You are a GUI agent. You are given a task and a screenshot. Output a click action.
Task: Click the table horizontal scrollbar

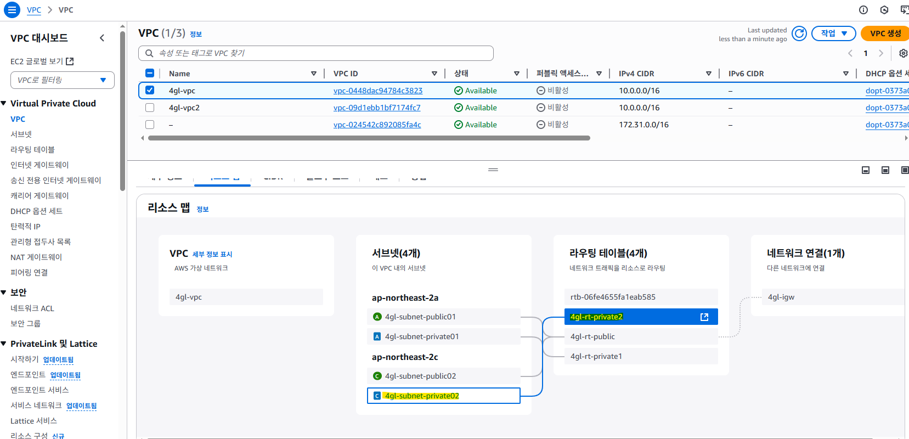369,138
